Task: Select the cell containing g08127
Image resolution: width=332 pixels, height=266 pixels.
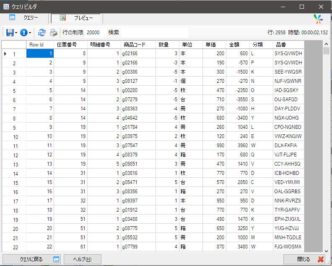Action: 138,81
